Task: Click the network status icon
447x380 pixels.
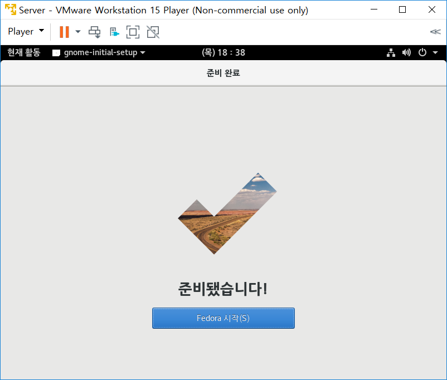Action: click(391, 52)
